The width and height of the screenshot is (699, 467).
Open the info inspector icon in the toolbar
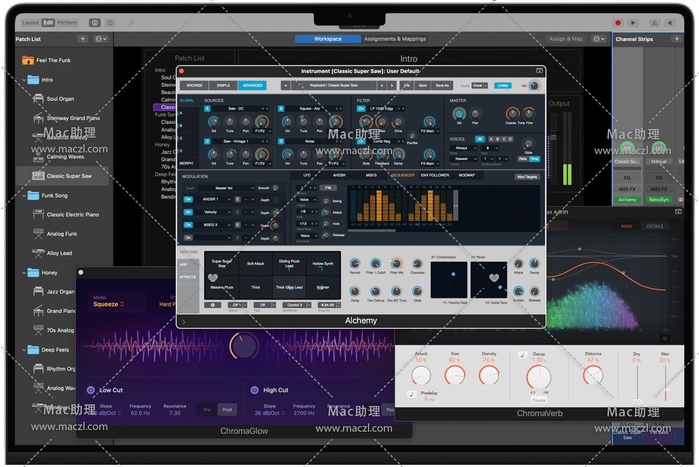tap(95, 23)
